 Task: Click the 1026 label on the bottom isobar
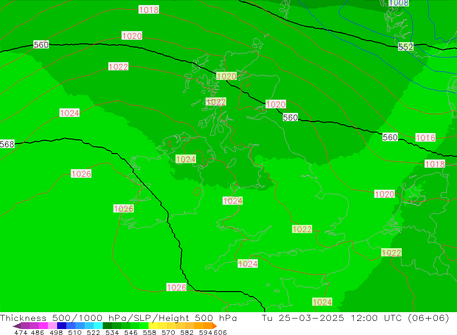pos(176,287)
